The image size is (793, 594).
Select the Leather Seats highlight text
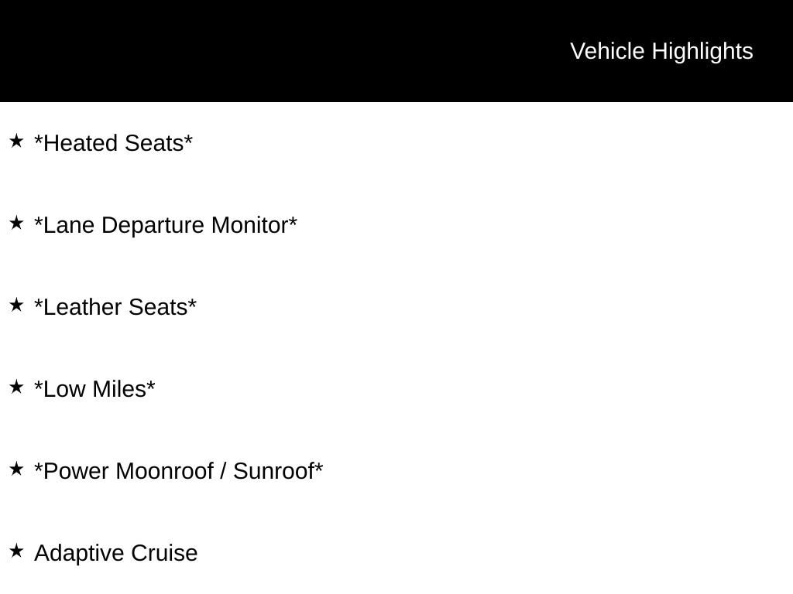tap(115, 307)
